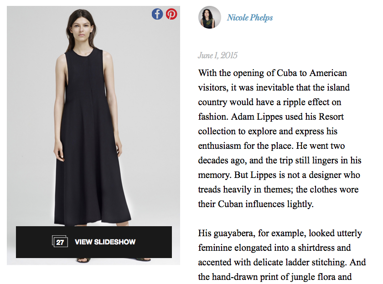This screenshot has width=383, height=284.
Task: Open Nicole Phelps's round avatar photo
Action: pos(209,18)
